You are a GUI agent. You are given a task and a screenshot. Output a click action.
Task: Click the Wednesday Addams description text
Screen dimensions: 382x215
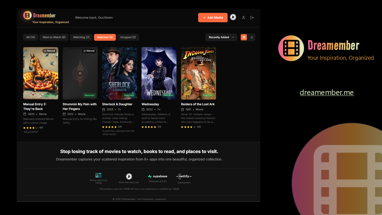pos(156,118)
